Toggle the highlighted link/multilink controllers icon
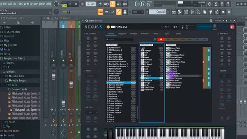The width and height of the screenshot is (247, 139). [119, 12]
